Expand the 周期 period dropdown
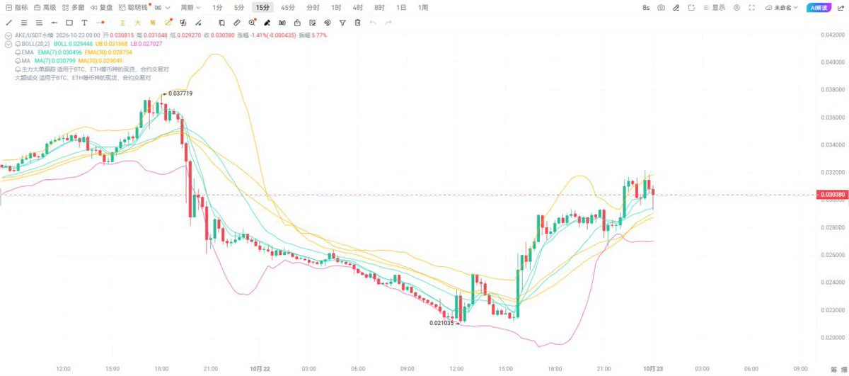The height and width of the screenshot is (376, 849). (190, 7)
